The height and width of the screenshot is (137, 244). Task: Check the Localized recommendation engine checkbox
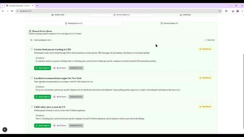[x=32, y=78]
